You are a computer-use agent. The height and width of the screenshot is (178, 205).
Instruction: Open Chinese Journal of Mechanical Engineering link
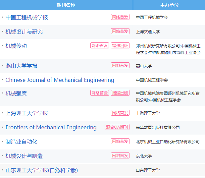click(60, 80)
